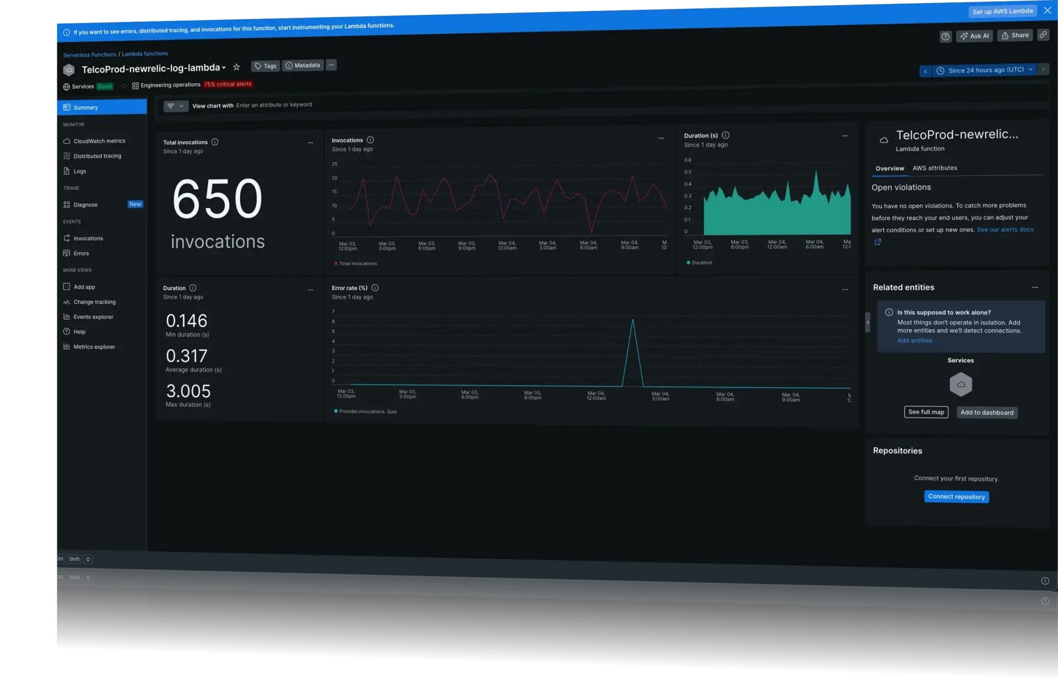Toggle the Total invocations legend series
The height and width of the screenshot is (680, 1058).
[x=355, y=263]
